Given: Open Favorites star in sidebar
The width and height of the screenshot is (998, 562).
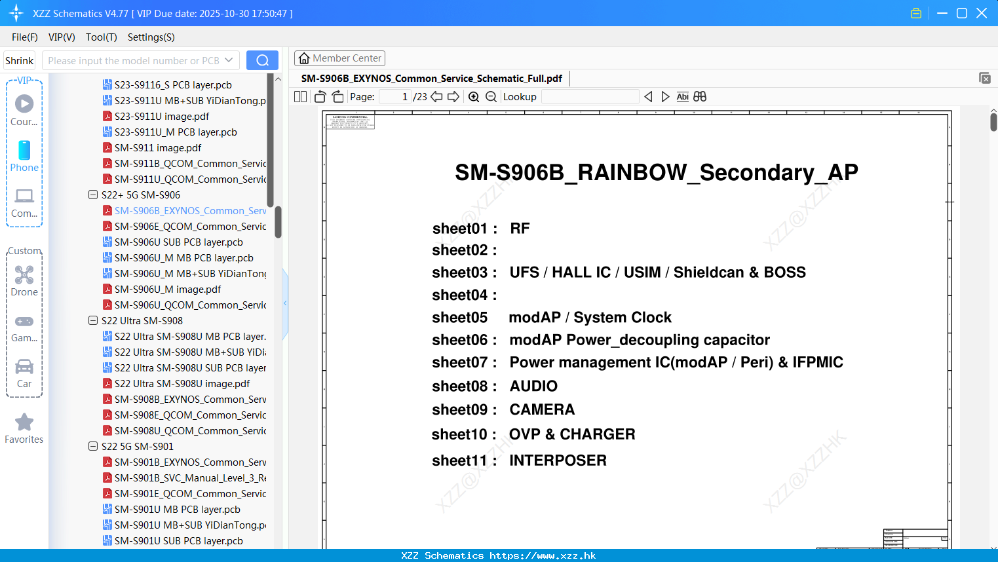Looking at the screenshot, I should [x=24, y=429].
